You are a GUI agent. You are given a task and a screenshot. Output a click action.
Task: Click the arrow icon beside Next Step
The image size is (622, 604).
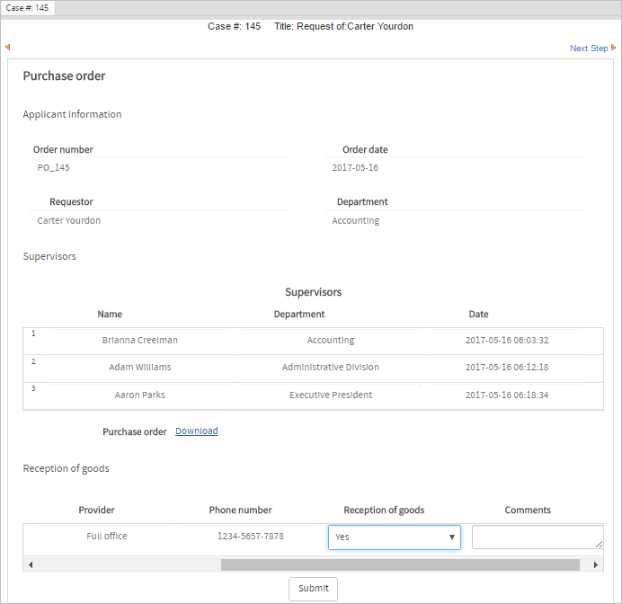click(x=614, y=48)
